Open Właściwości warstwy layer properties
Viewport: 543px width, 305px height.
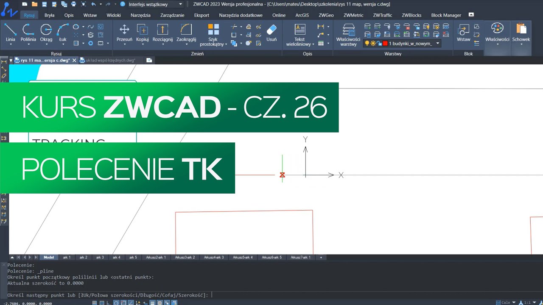pyautogui.click(x=348, y=35)
